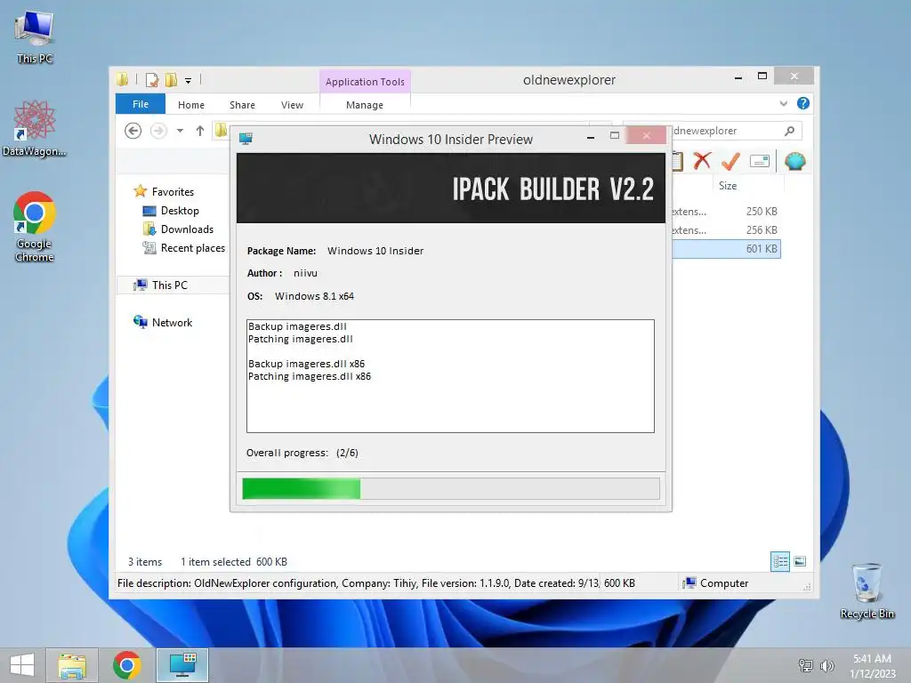The image size is (911, 683).
Task: Select This PC in navigation pane
Action: 170,285
